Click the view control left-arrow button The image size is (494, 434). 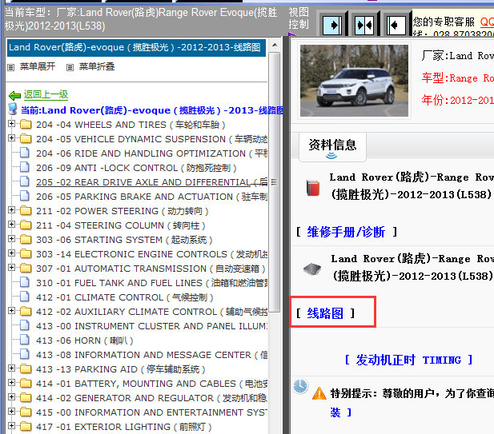click(x=396, y=25)
